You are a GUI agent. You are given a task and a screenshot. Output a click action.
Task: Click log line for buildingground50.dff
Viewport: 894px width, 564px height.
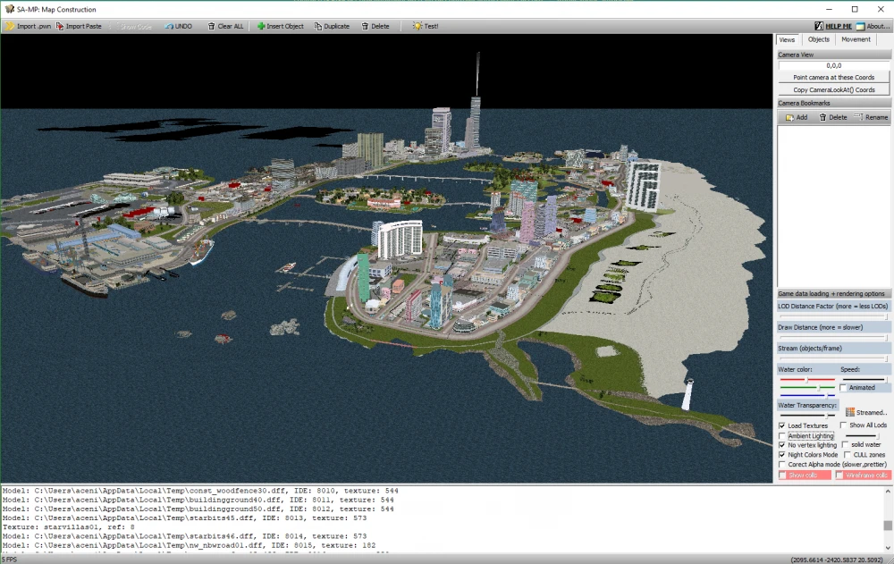coord(198,509)
